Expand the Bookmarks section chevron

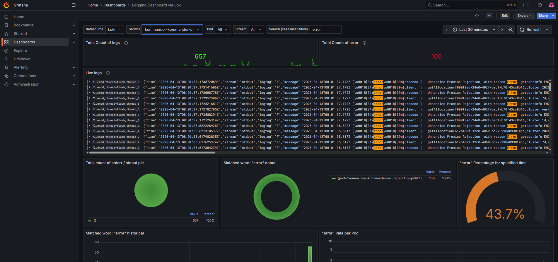[x=74, y=25]
